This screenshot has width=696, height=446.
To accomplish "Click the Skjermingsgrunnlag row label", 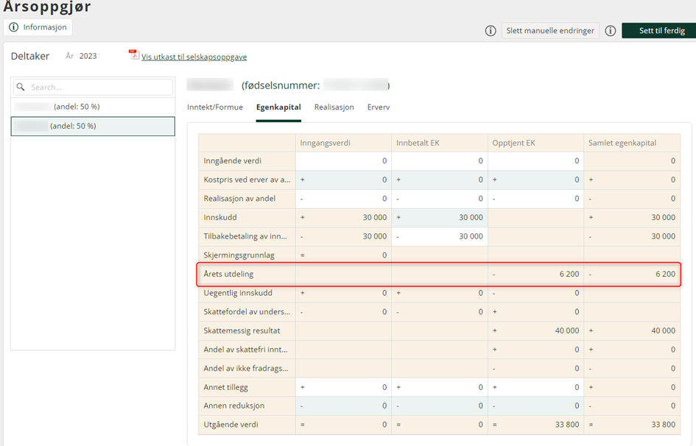I will tap(239, 255).
